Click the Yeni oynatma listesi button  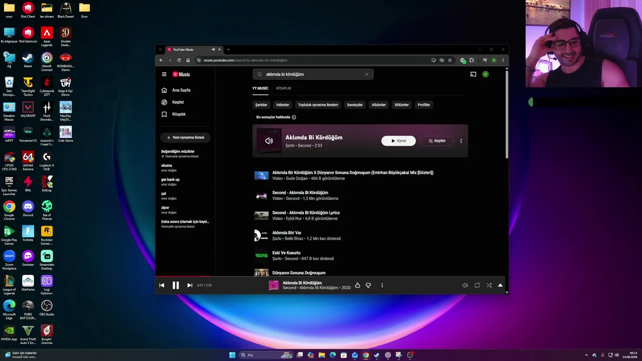tap(185, 137)
